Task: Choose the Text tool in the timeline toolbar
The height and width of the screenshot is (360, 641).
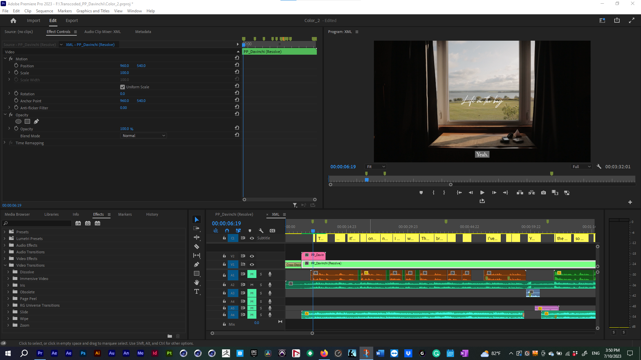Action: 196,291
